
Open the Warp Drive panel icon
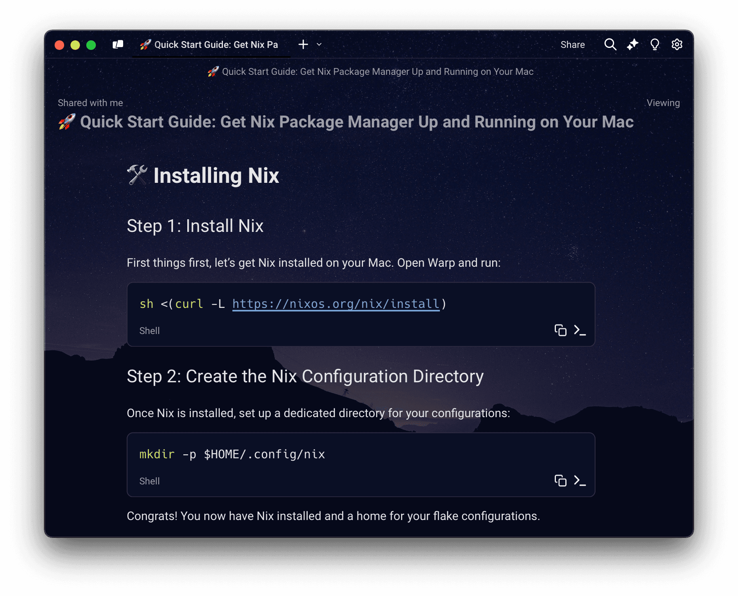click(118, 44)
